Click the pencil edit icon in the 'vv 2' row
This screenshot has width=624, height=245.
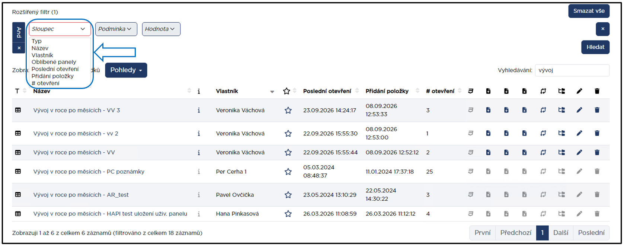click(579, 133)
